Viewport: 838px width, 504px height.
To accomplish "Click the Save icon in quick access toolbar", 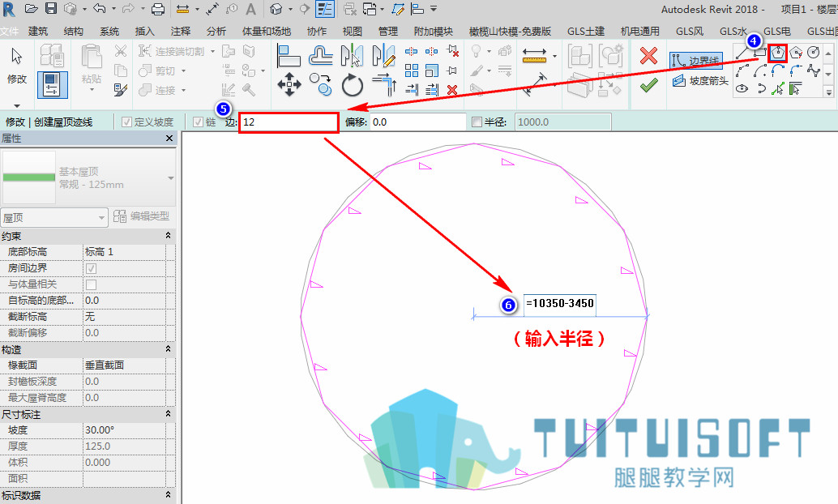I will tap(51, 9).
